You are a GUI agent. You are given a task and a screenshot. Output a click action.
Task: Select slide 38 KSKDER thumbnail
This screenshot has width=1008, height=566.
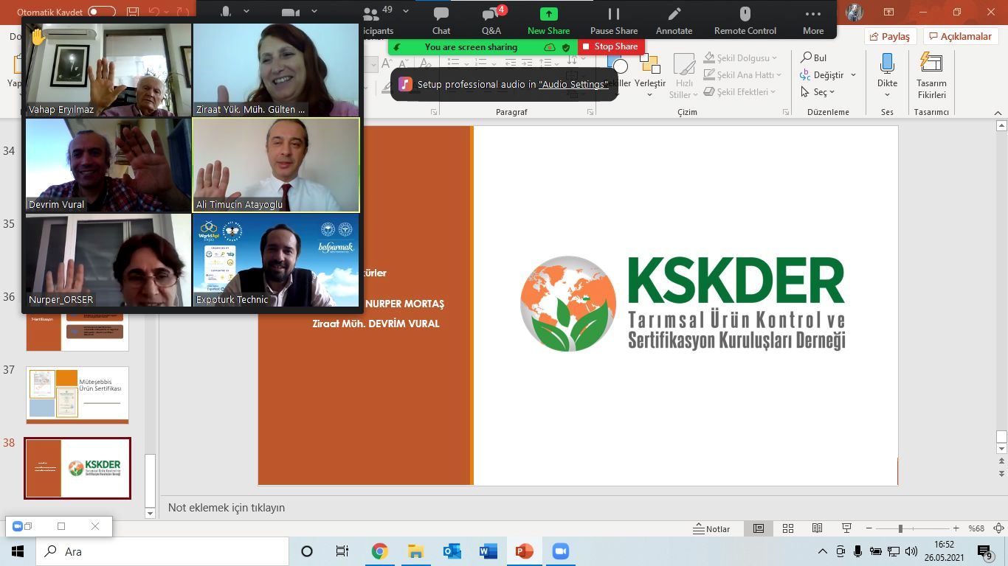click(77, 468)
